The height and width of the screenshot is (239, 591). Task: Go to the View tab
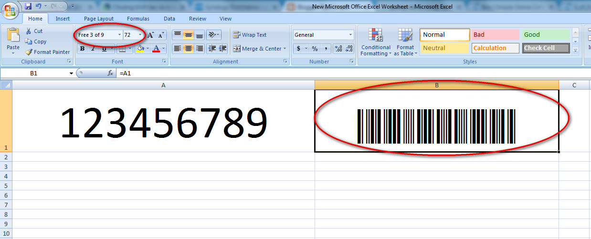coord(225,19)
